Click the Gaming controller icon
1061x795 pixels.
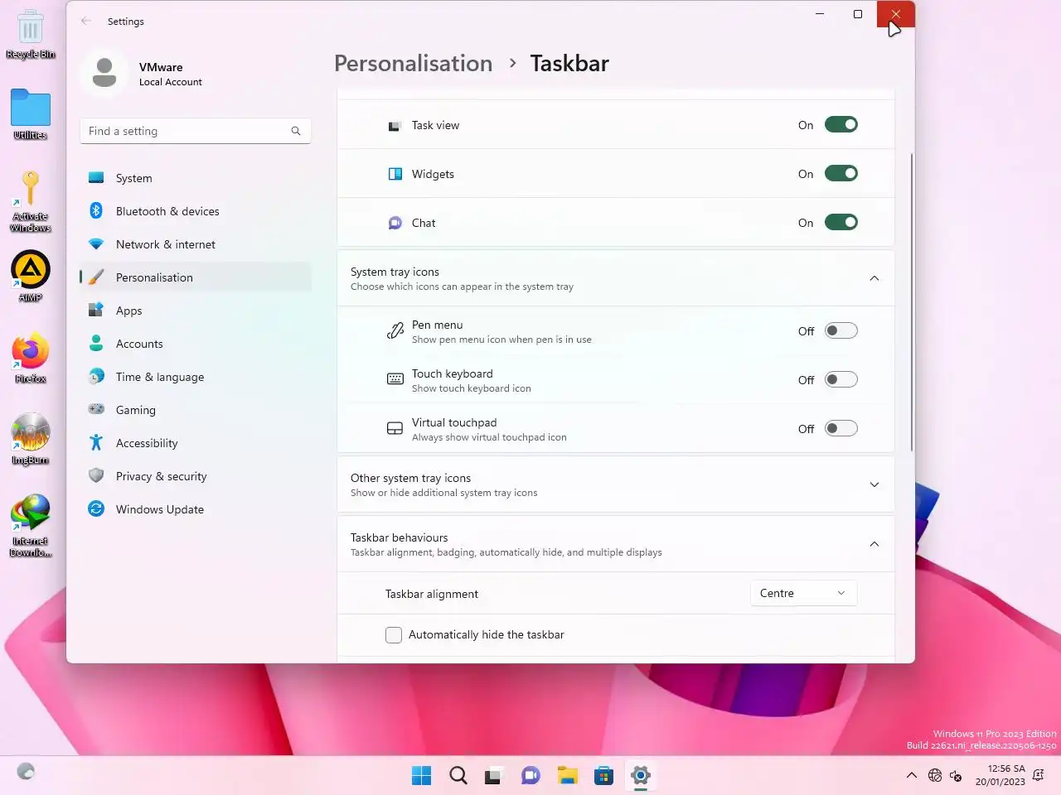click(96, 409)
